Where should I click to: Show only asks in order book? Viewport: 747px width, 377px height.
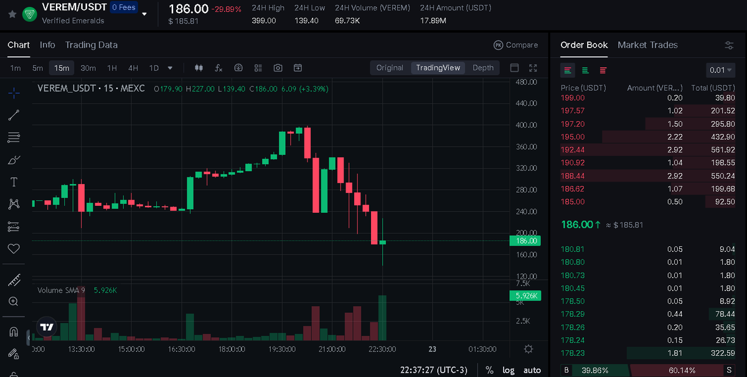coord(603,70)
